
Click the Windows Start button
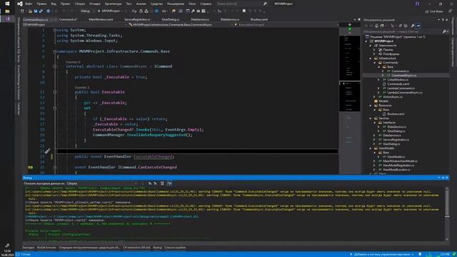[7, 4]
